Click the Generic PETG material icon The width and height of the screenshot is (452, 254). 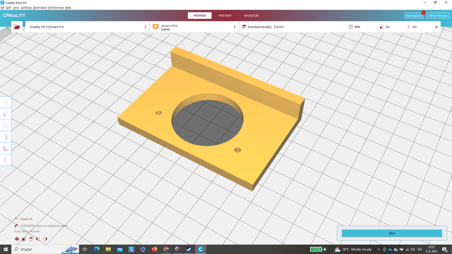pos(156,27)
